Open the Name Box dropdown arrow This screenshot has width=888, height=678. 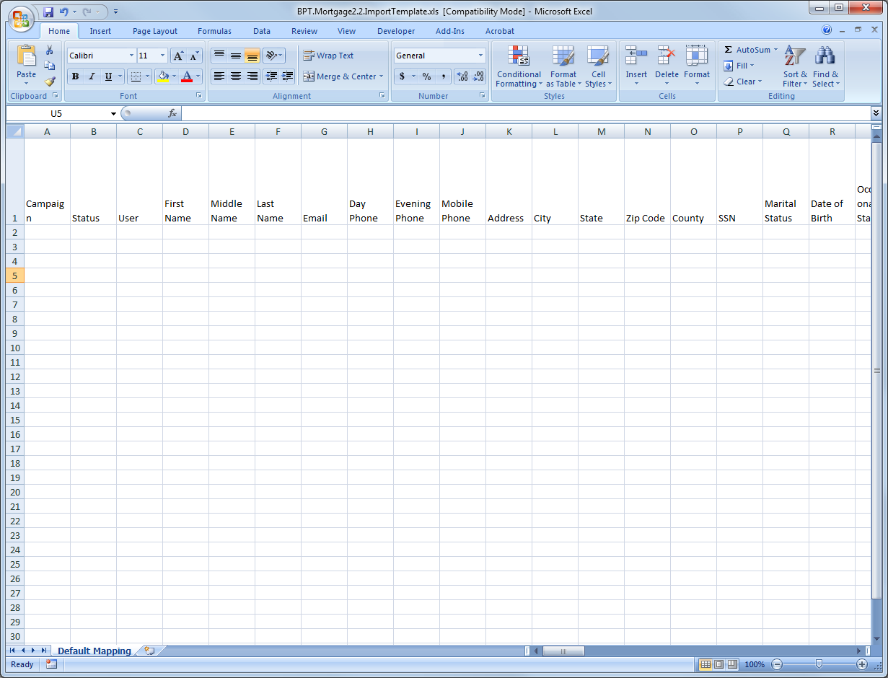(113, 114)
